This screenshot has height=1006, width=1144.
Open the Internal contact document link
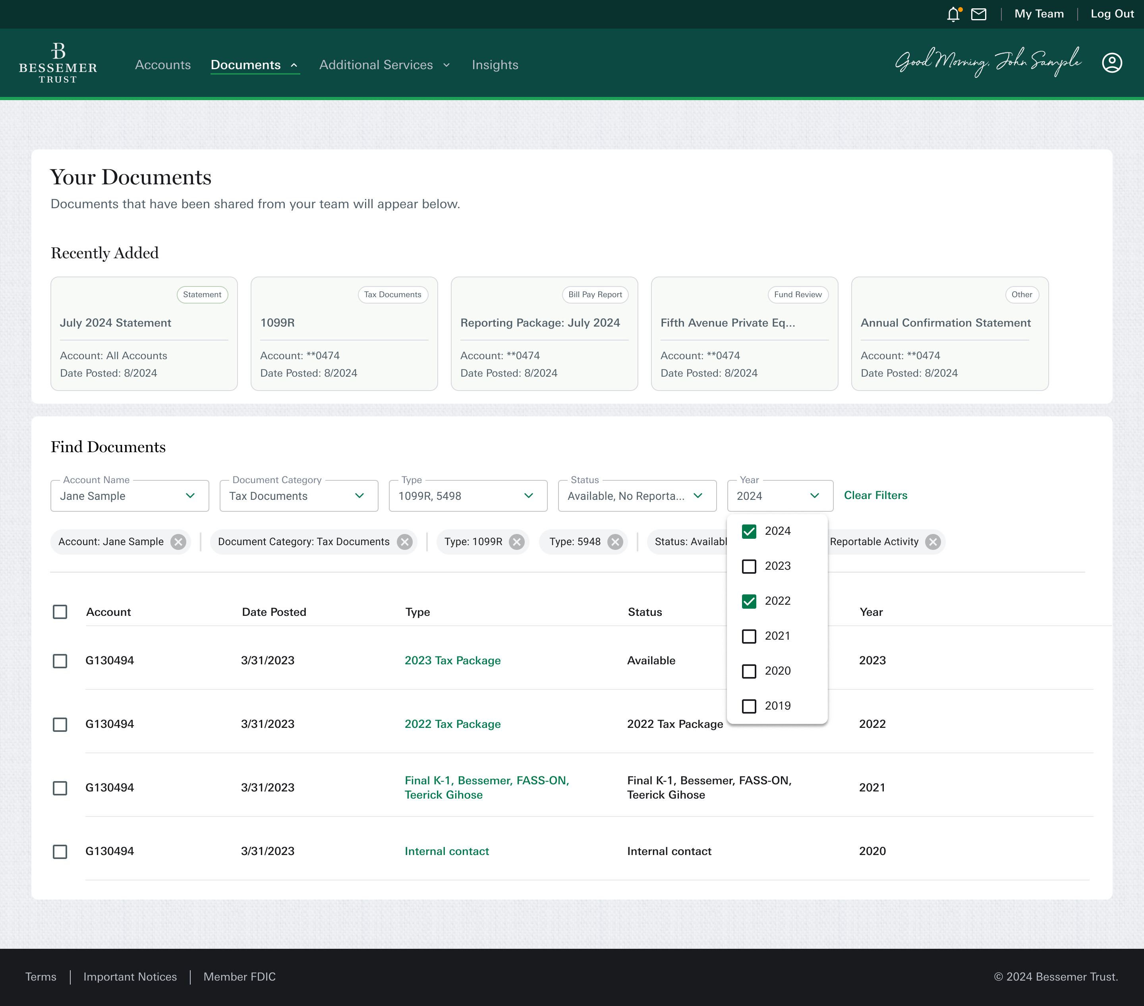[x=446, y=851]
